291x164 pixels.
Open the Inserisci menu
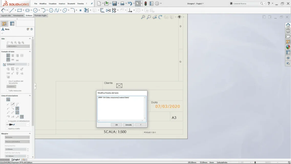tap(62, 4)
